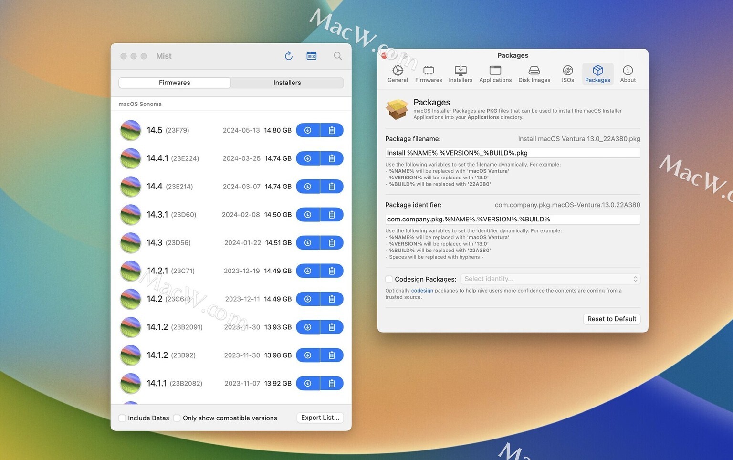The width and height of the screenshot is (733, 460).
Task: Select the 14.4.1 (23E224) version text
Action: click(x=173, y=158)
